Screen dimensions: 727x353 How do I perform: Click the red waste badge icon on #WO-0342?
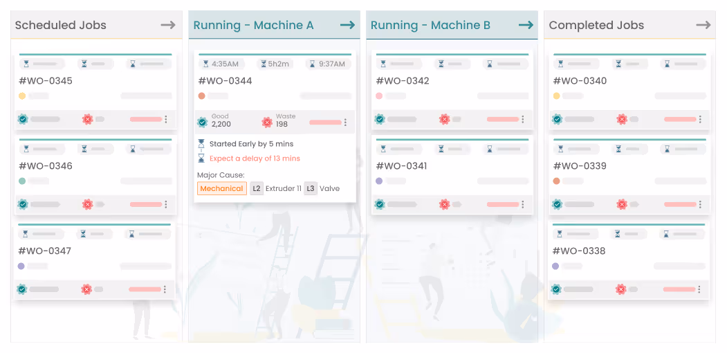point(445,119)
